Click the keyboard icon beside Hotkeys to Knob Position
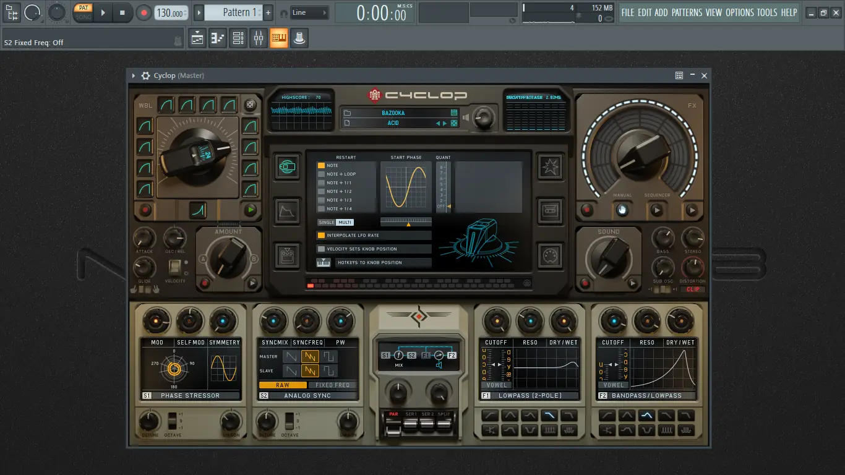This screenshot has height=475, width=845. 324,263
